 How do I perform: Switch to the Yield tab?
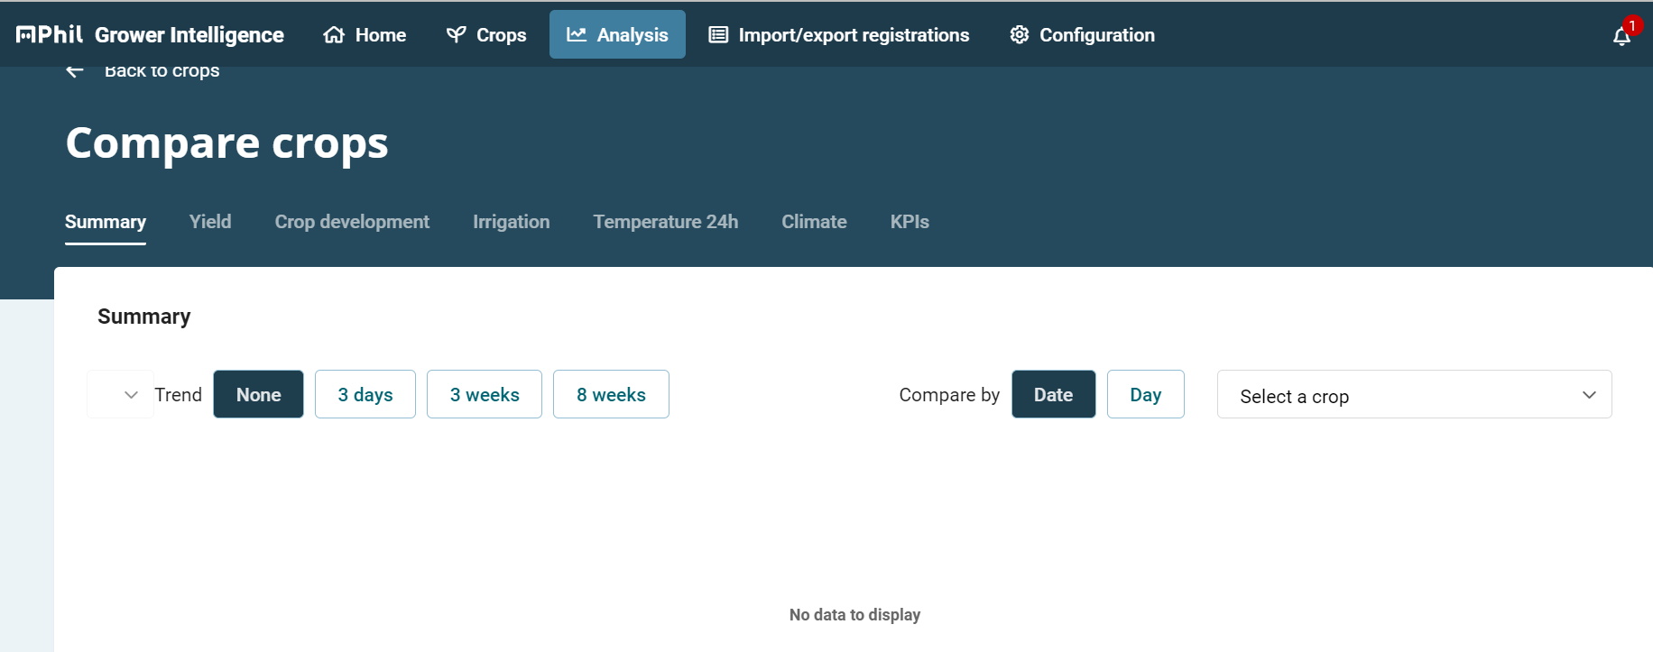coord(210,222)
